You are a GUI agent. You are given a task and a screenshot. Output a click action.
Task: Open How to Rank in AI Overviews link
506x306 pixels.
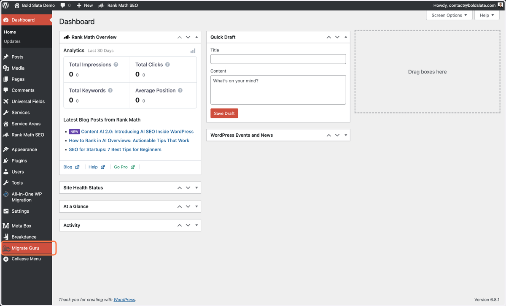pos(129,141)
